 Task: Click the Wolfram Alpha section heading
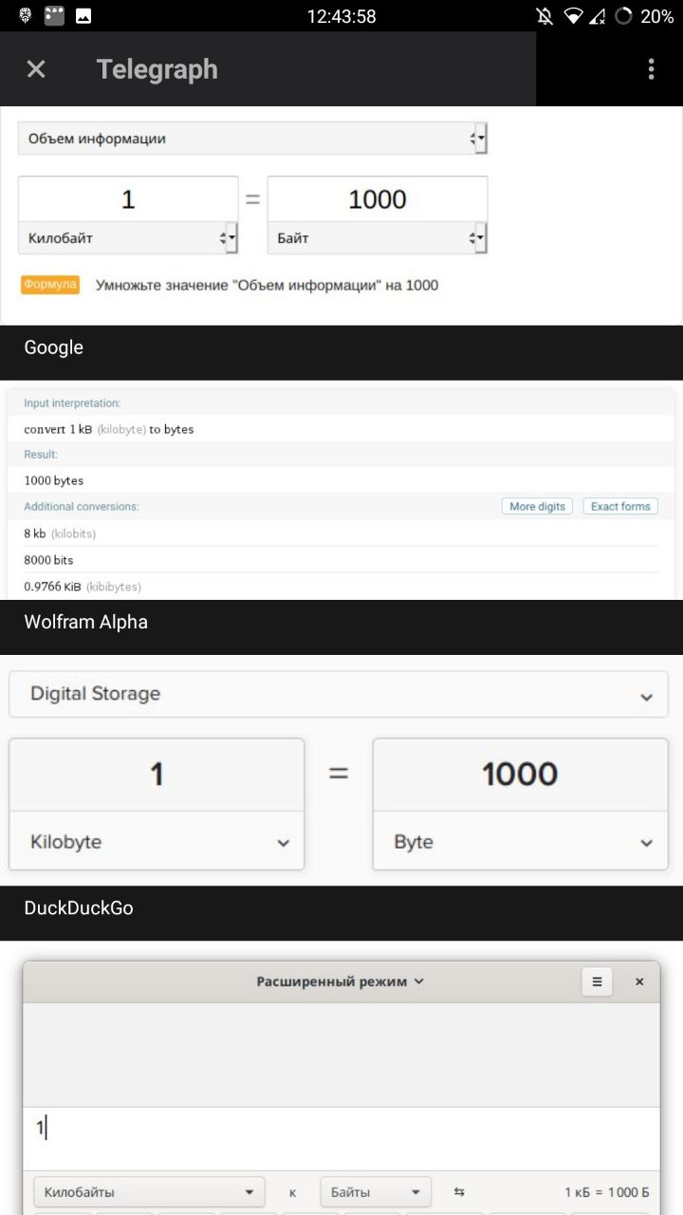[85, 622]
